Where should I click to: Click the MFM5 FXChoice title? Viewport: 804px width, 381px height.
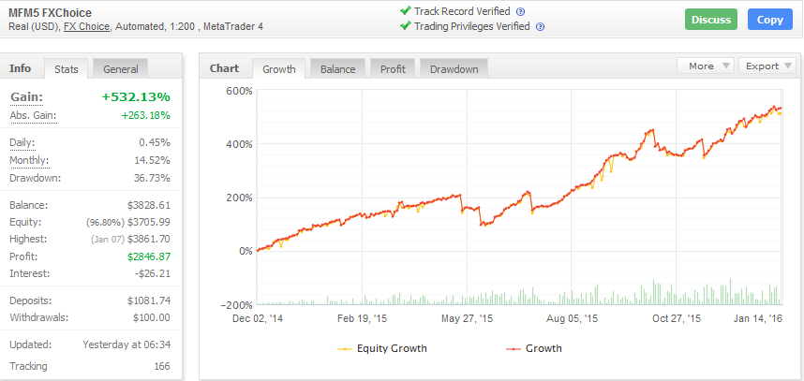click(x=51, y=13)
